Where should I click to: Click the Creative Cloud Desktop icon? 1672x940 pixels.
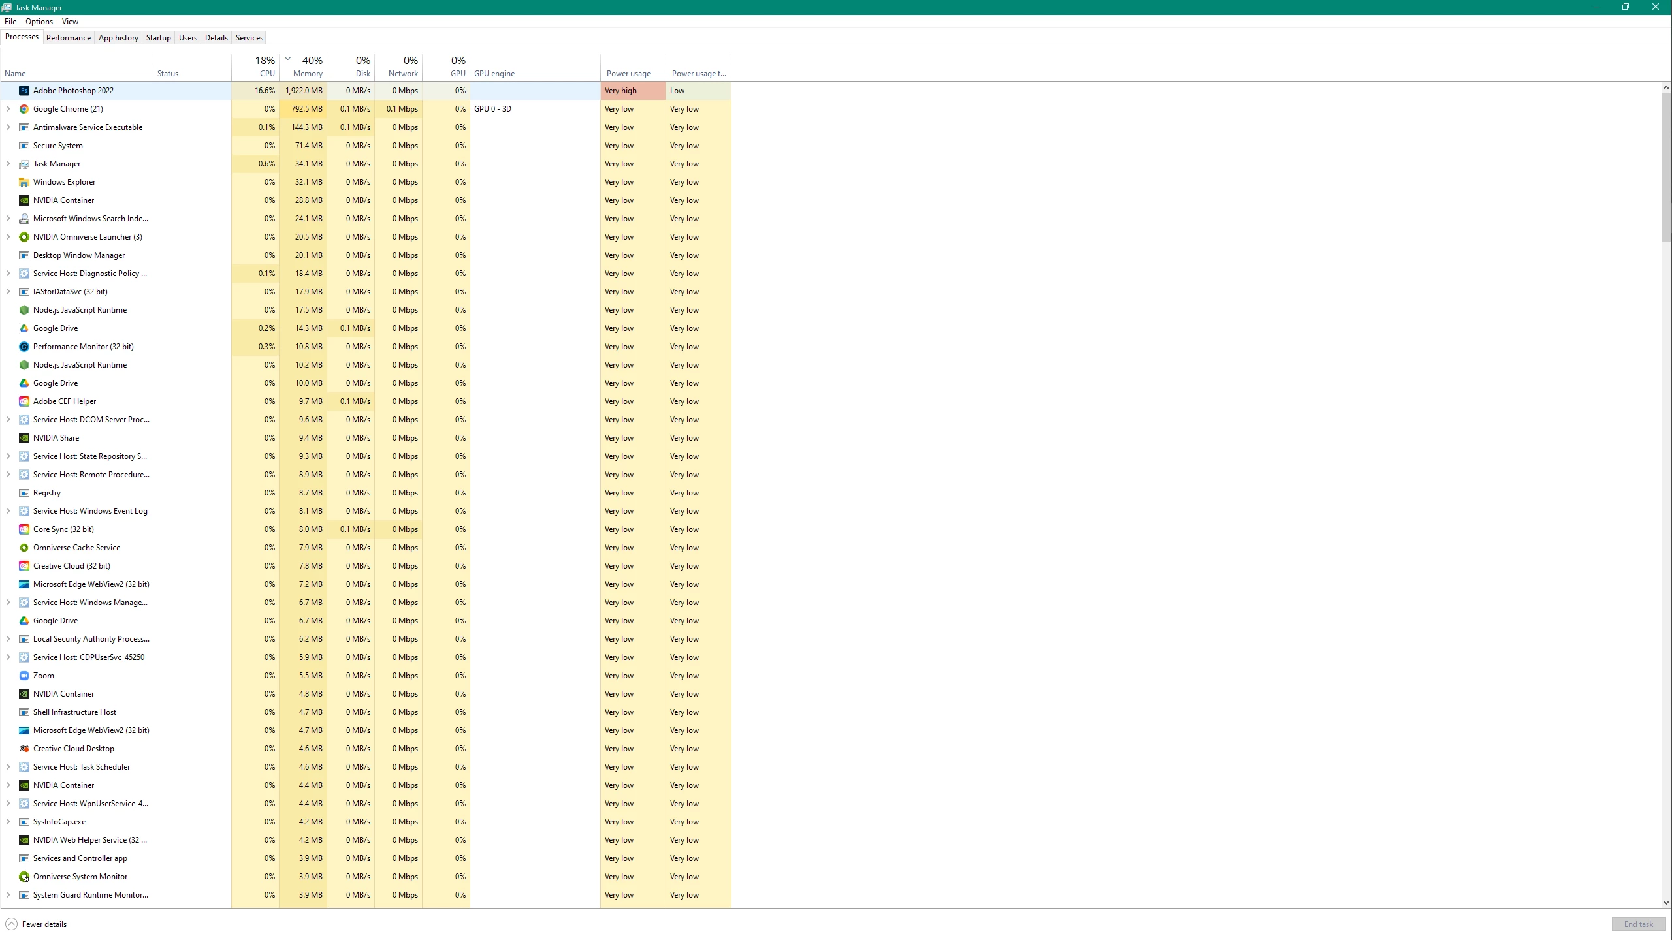24,749
